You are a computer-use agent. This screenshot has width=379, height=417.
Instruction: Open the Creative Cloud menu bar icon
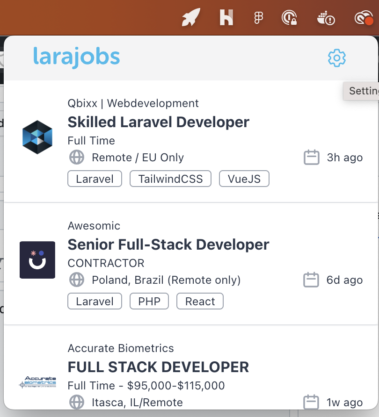click(x=364, y=18)
